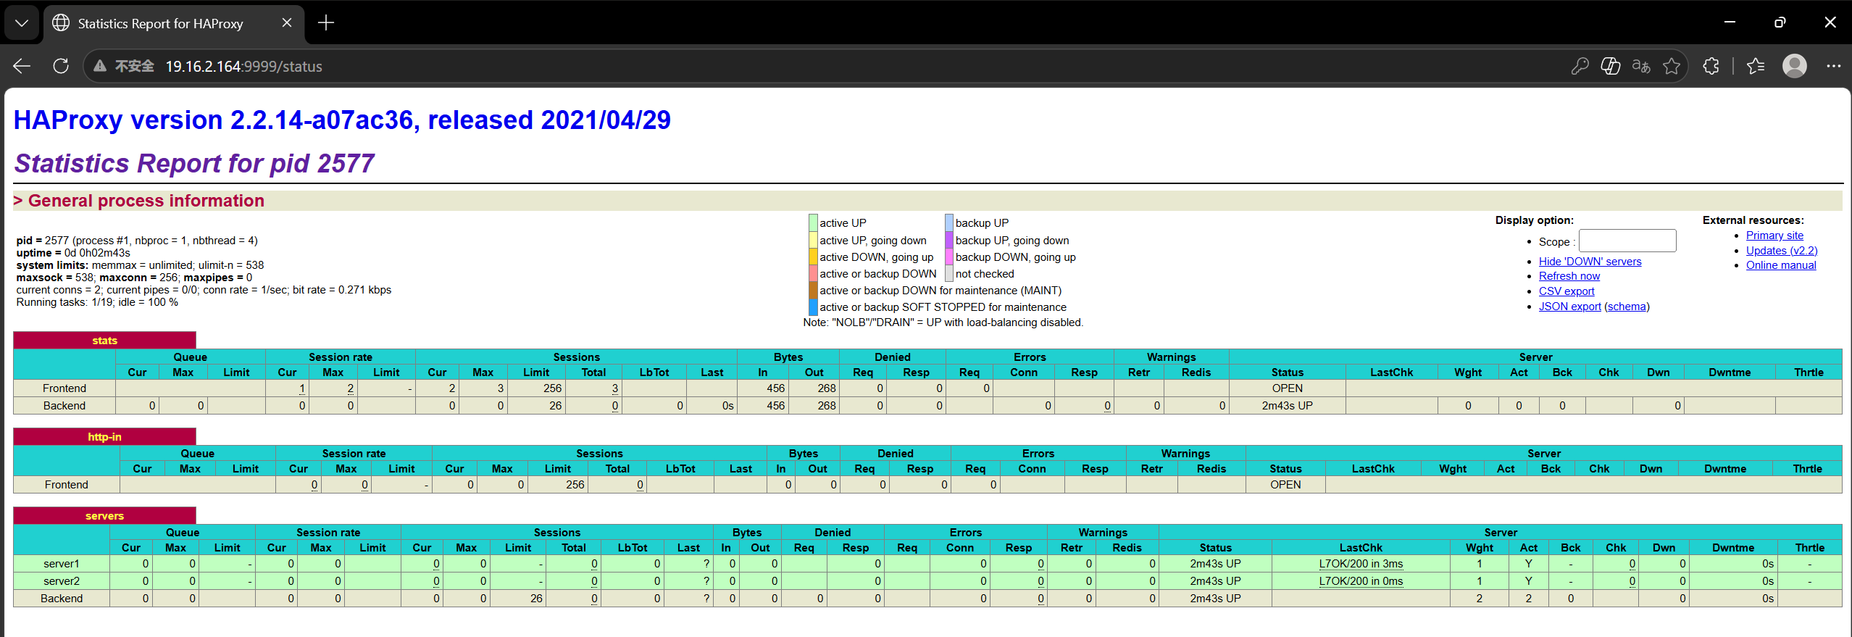Viewport: 1852px width, 637px height.
Task: Click the L7OK/200 in 3ms check result
Action: (1361, 564)
